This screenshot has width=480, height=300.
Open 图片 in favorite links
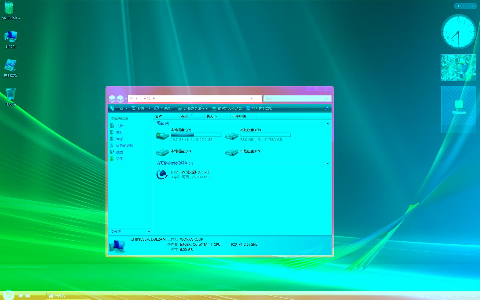pos(117,132)
